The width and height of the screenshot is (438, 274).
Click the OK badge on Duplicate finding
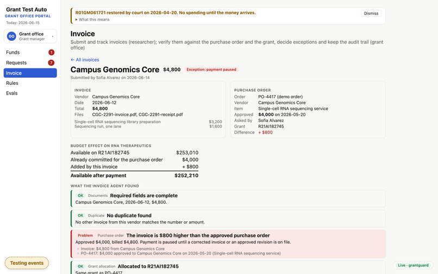(80, 216)
